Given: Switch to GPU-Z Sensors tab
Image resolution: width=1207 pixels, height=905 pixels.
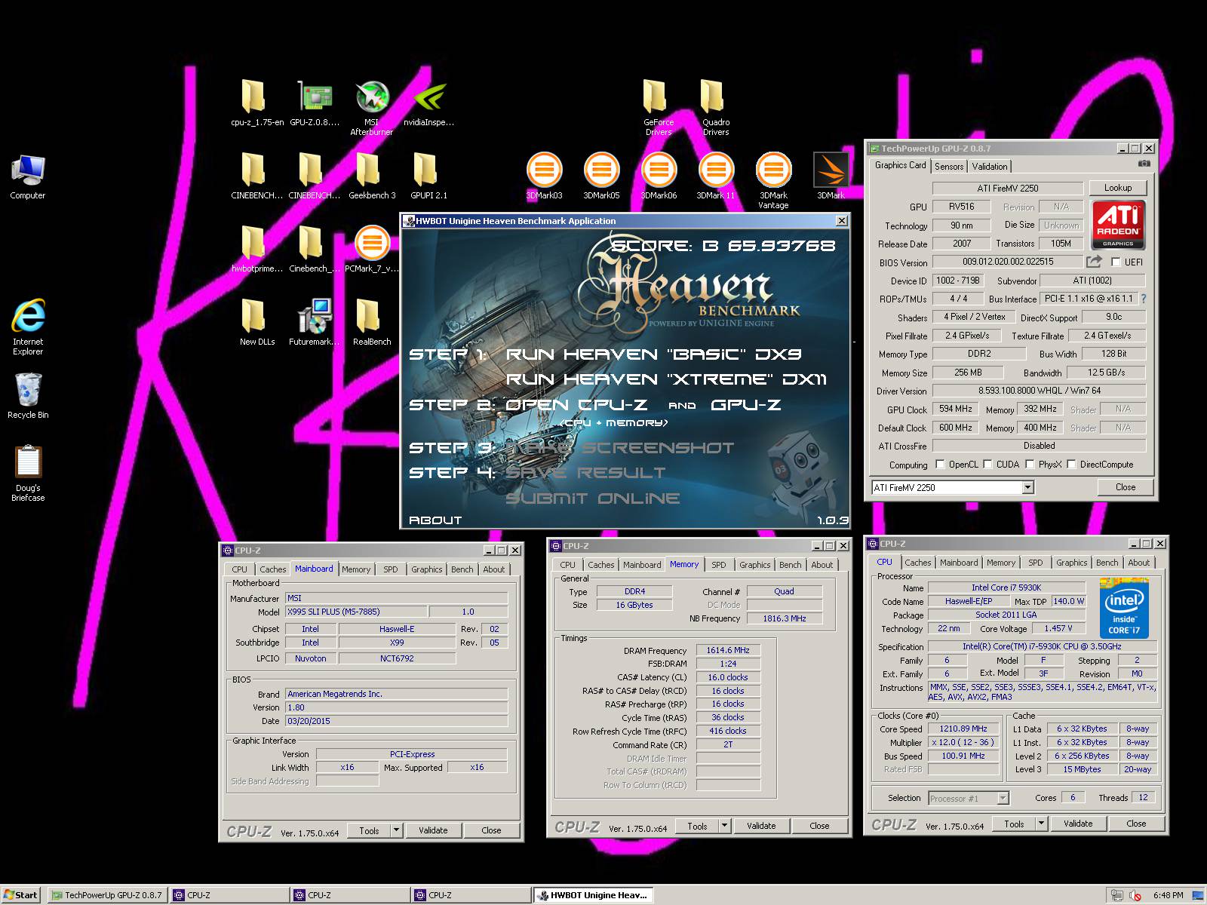Looking at the screenshot, I should [949, 167].
